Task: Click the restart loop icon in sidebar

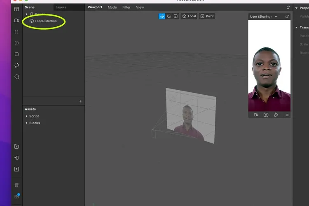Action: point(16,66)
